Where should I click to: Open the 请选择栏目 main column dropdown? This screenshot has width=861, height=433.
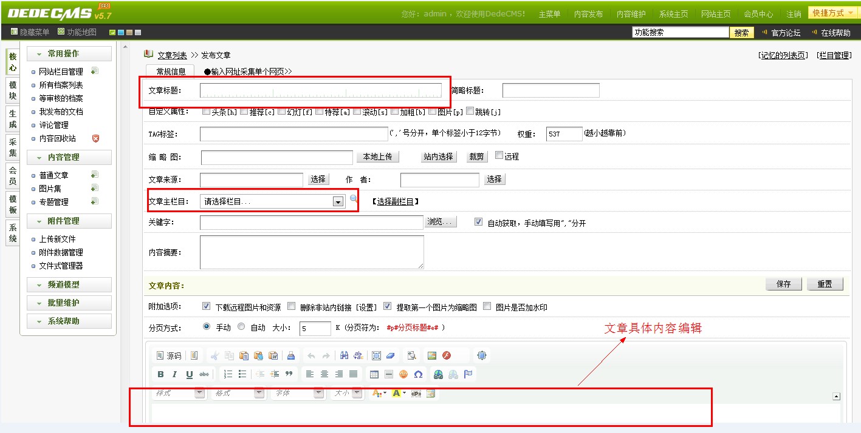click(x=338, y=202)
